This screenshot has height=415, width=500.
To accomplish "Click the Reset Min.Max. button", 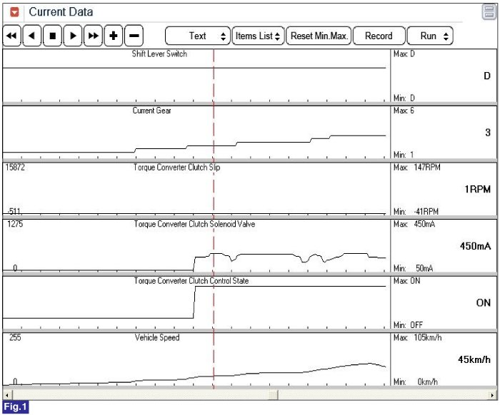I will tap(319, 36).
